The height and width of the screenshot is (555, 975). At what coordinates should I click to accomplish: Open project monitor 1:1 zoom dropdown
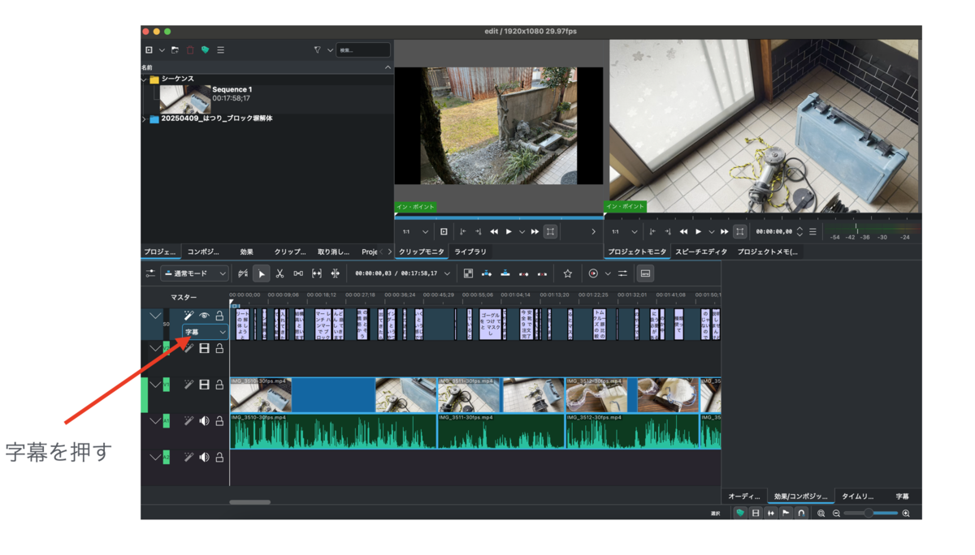click(x=624, y=232)
